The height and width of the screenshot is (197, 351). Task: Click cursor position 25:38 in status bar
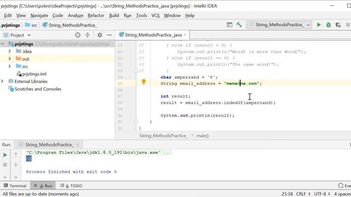click(x=287, y=194)
